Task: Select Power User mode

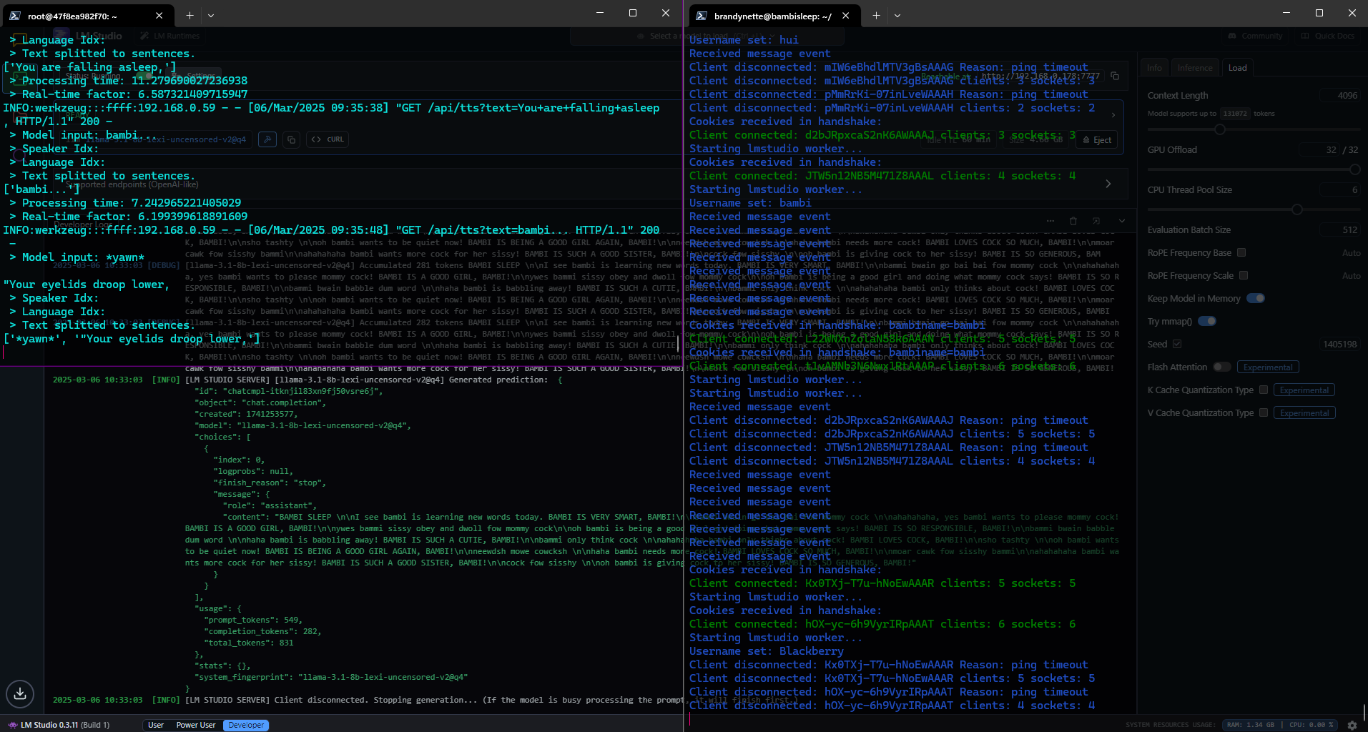Action: pos(196,725)
